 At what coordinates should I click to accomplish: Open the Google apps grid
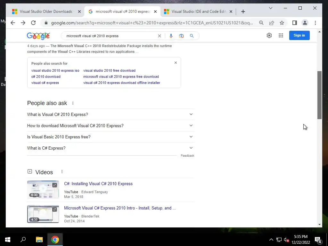[281, 35]
